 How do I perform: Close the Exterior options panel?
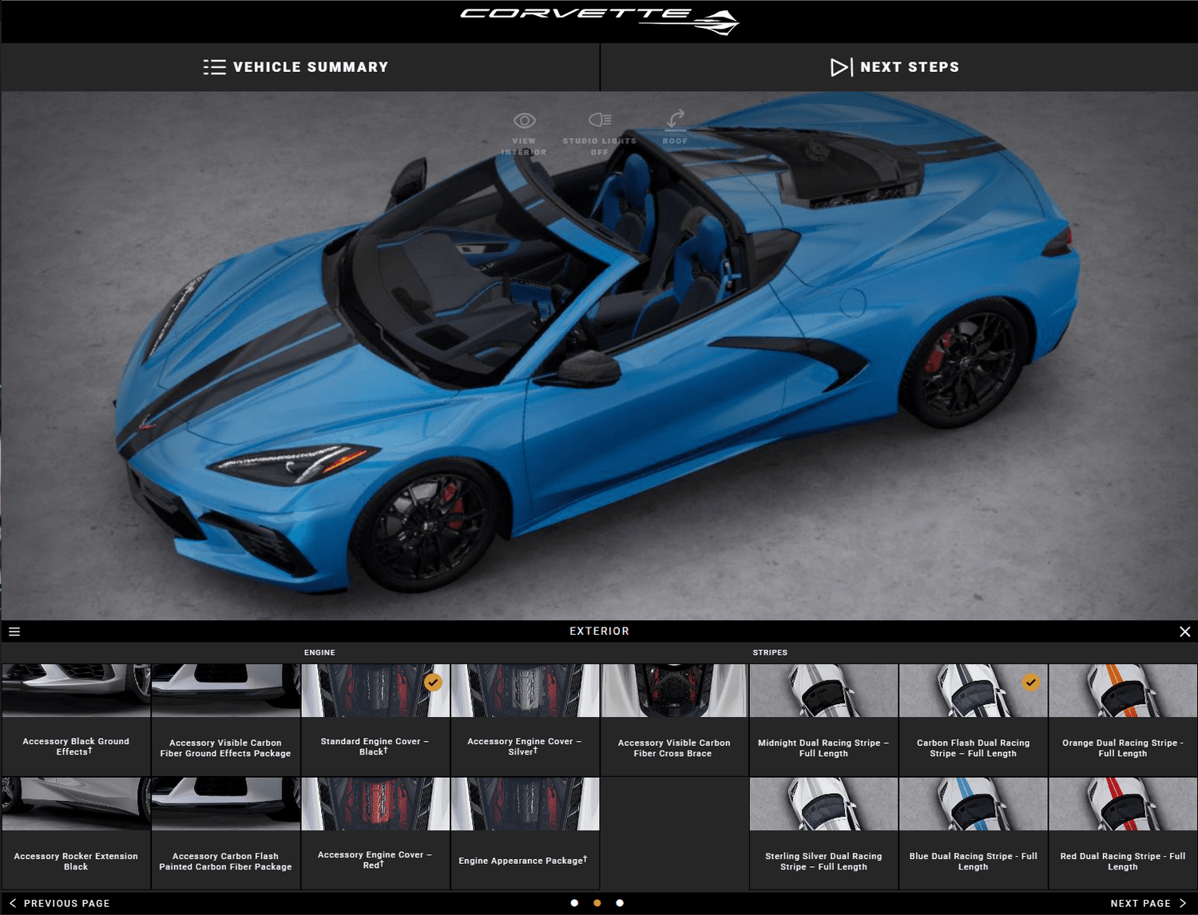[x=1184, y=632]
